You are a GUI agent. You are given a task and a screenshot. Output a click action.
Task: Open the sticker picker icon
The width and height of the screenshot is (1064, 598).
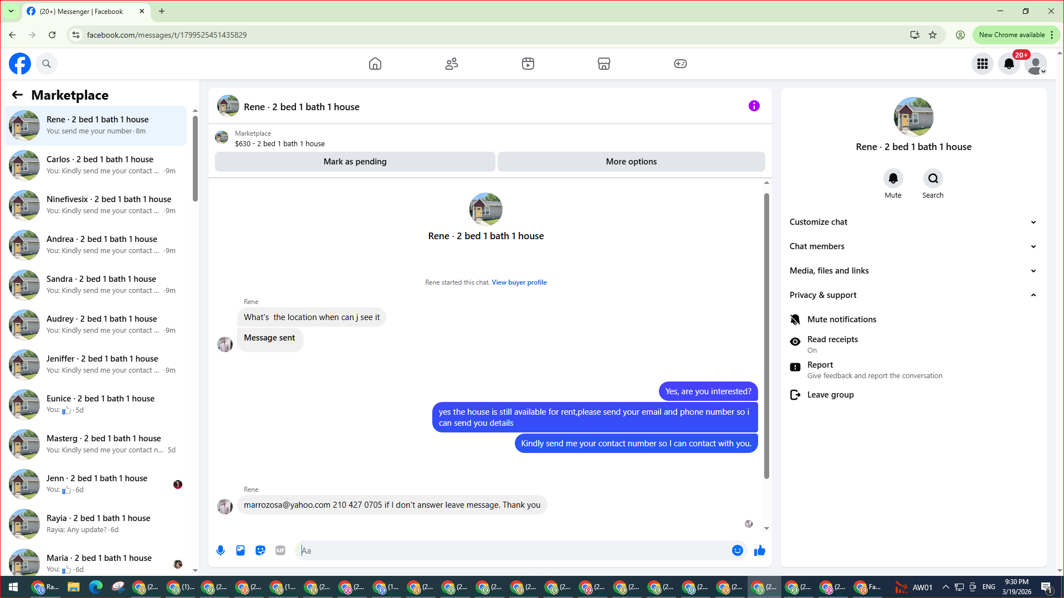[x=260, y=550]
